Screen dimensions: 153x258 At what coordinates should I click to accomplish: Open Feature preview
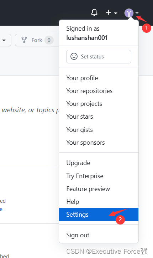[99, 189]
